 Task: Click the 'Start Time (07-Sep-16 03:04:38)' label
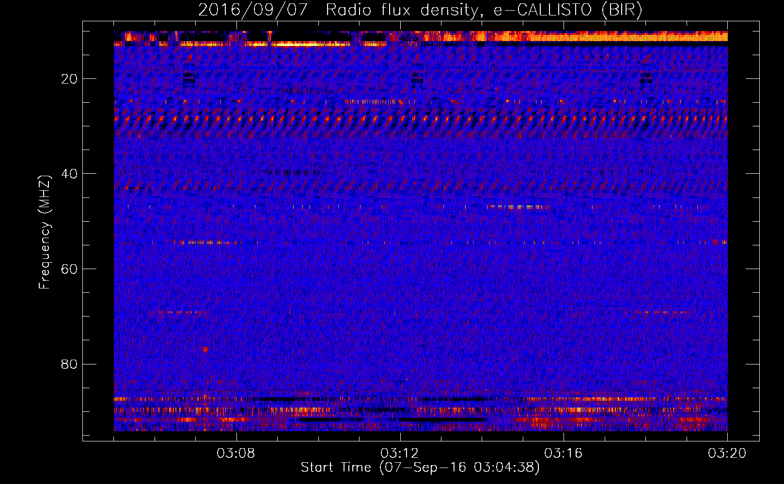tap(420, 468)
